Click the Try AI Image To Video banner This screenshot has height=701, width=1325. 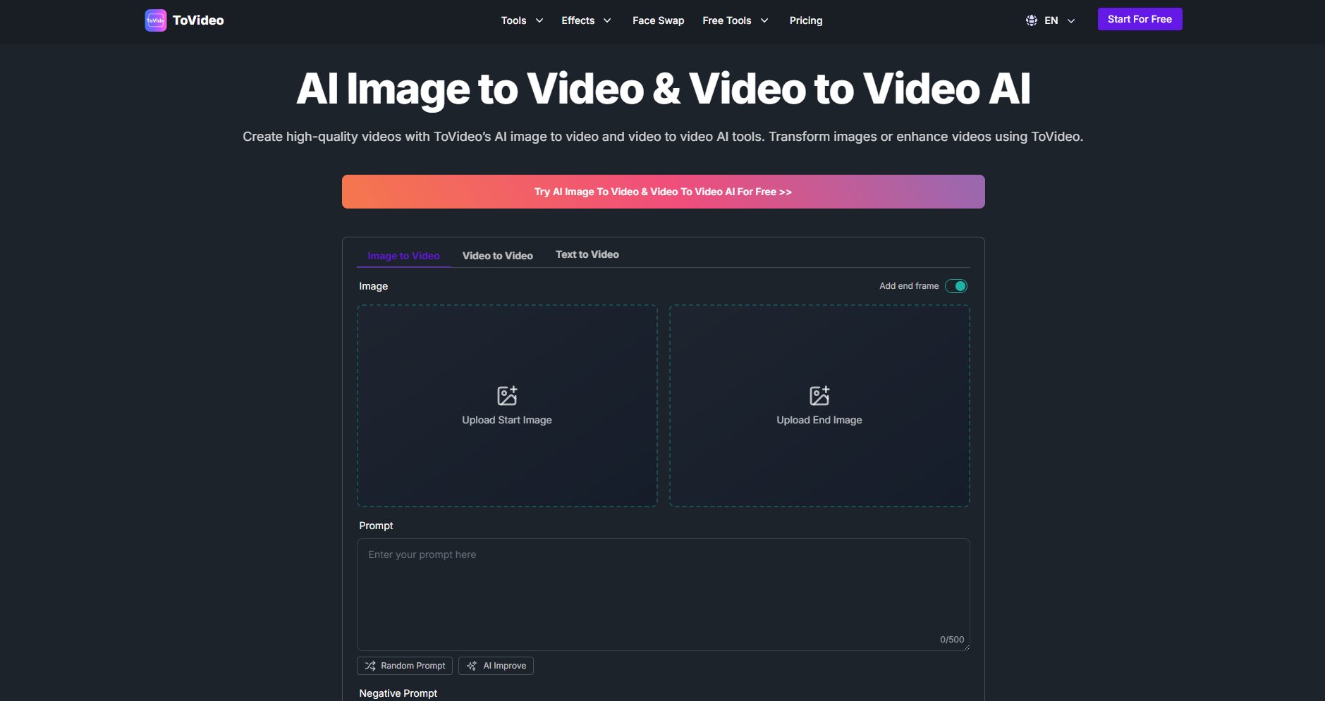pos(663,192)
